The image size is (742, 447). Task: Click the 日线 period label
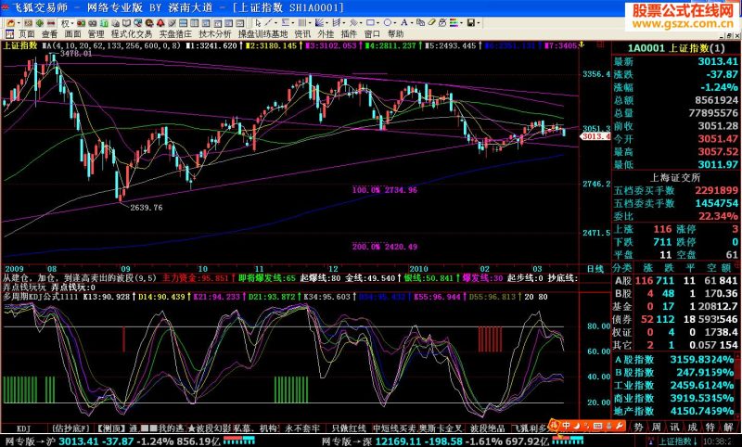click(595, 269)
